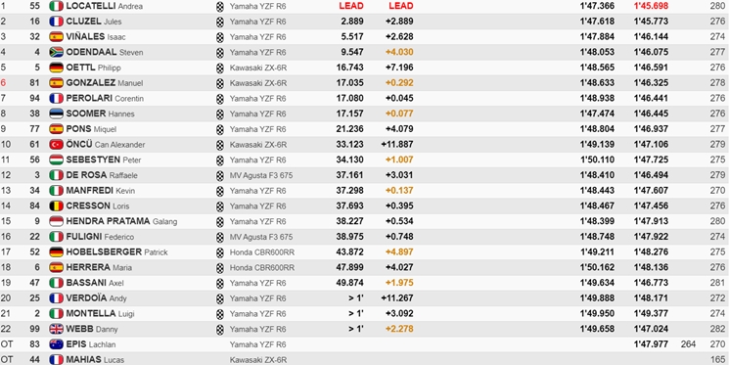729x365 pixels.
Task: Click the chequered flag icon in CLUZEL row
Action: click(x=220, y=22)
